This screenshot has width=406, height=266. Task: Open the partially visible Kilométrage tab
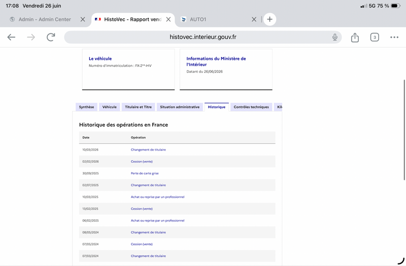coord(278,107)
